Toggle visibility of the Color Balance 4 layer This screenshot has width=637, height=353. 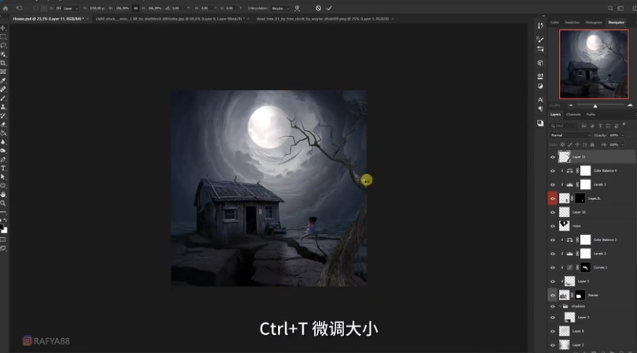tap(553, 170)
